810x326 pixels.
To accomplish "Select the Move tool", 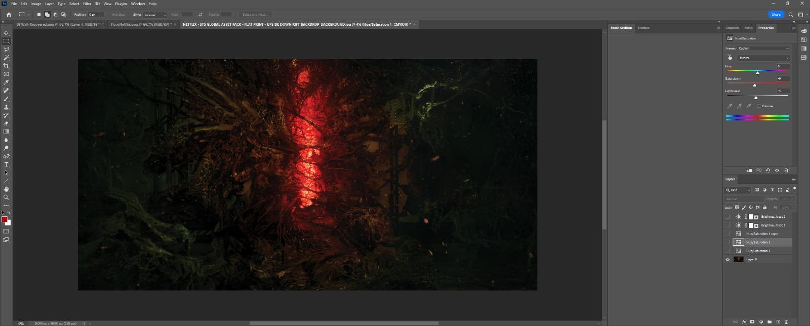I will coord(6,33).
